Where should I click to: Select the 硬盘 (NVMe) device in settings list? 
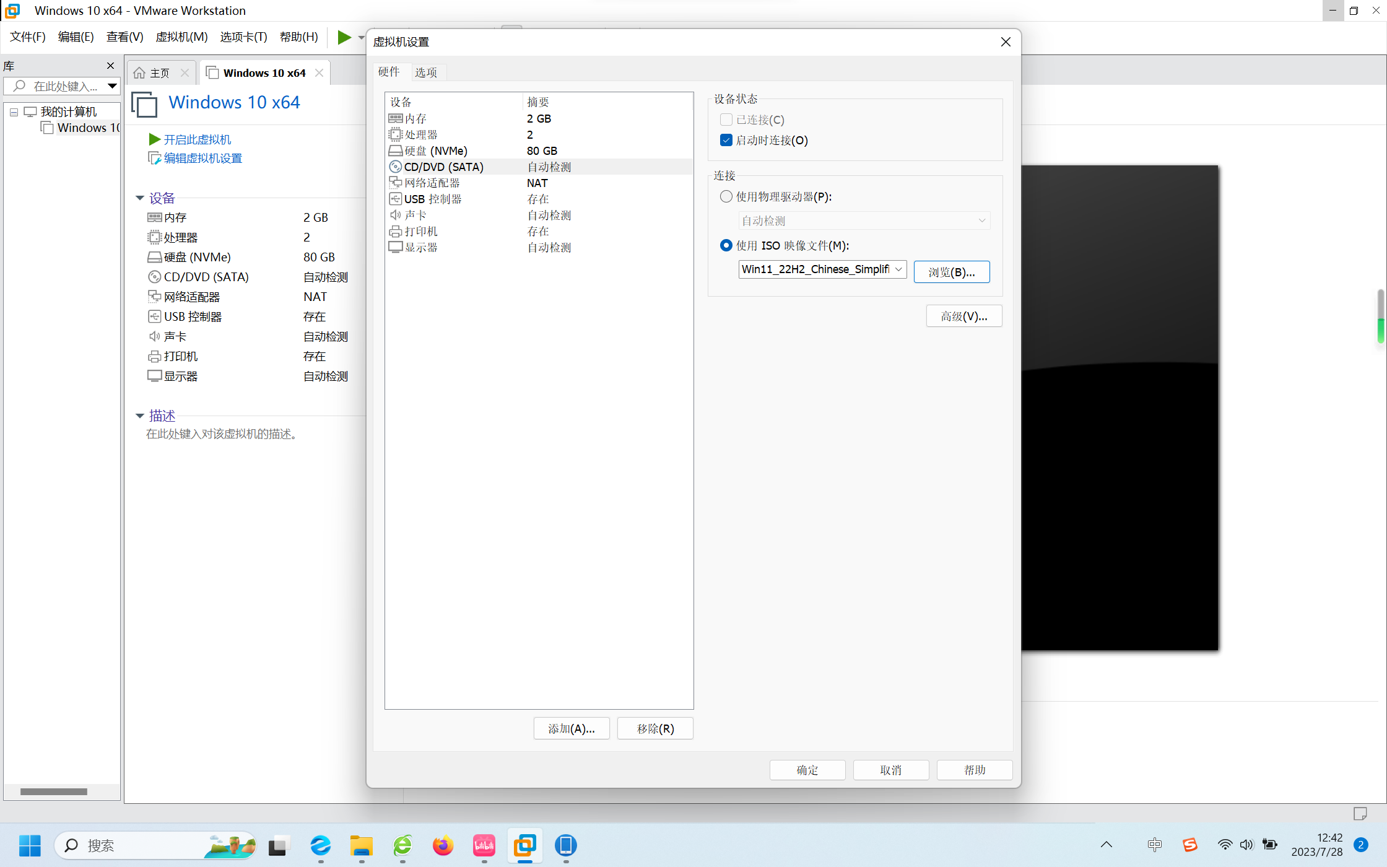click(436, 150)
